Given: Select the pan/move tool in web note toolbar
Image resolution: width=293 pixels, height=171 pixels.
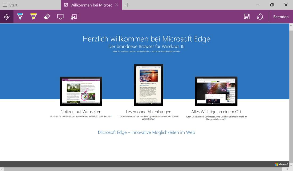Looking at the screenshot, I should (x=7, y=17).
